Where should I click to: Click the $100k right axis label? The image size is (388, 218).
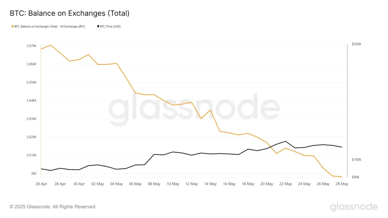tap(357, 160)
